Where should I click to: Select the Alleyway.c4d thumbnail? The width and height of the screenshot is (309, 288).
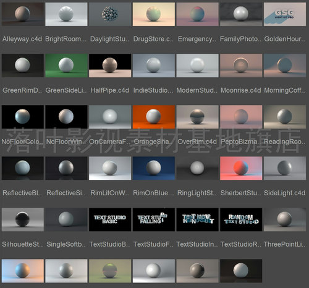point(23,14)
